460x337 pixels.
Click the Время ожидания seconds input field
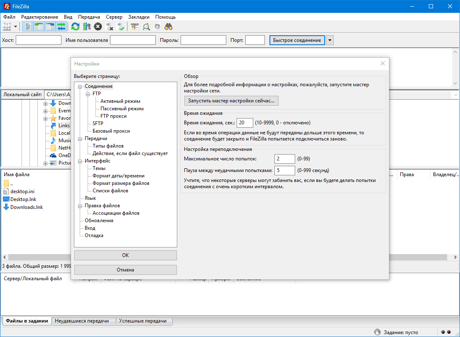(x=245, y=123)
